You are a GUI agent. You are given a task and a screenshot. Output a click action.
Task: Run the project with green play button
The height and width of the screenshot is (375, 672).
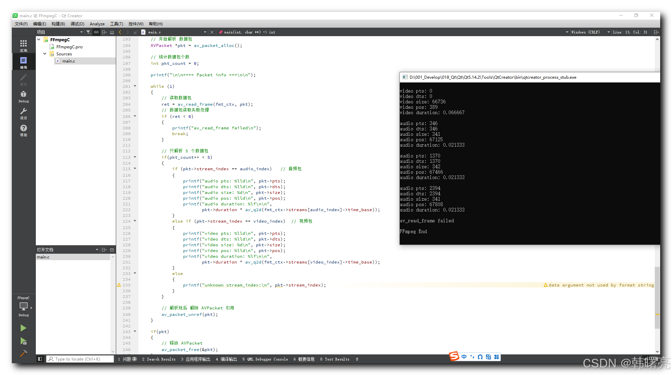(x=23, y=328)
